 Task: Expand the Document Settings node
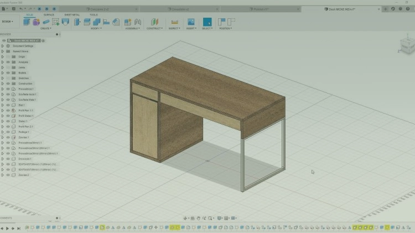click(3, 46)
